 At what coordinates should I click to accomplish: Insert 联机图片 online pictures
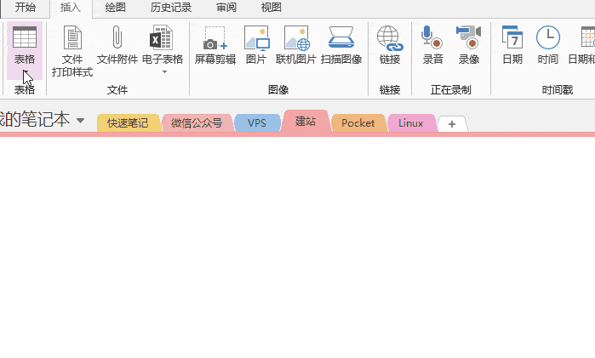pos(296,45)
